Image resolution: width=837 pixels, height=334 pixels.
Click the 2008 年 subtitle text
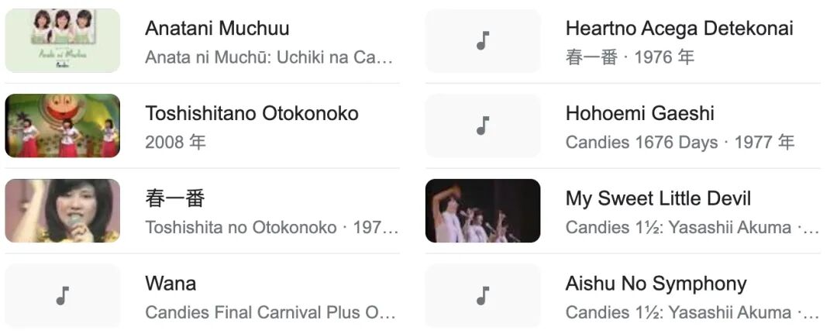pos(176,143)
